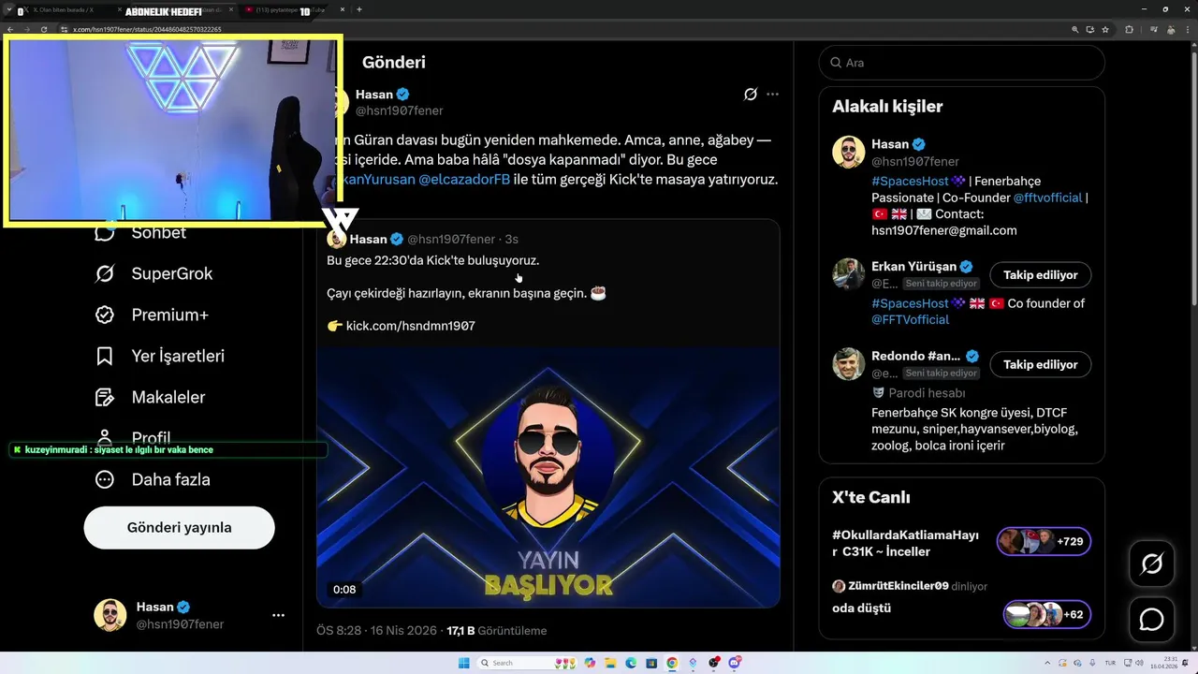
Task: Click the microphone icon in the system tray
Action: [1092, 663]
